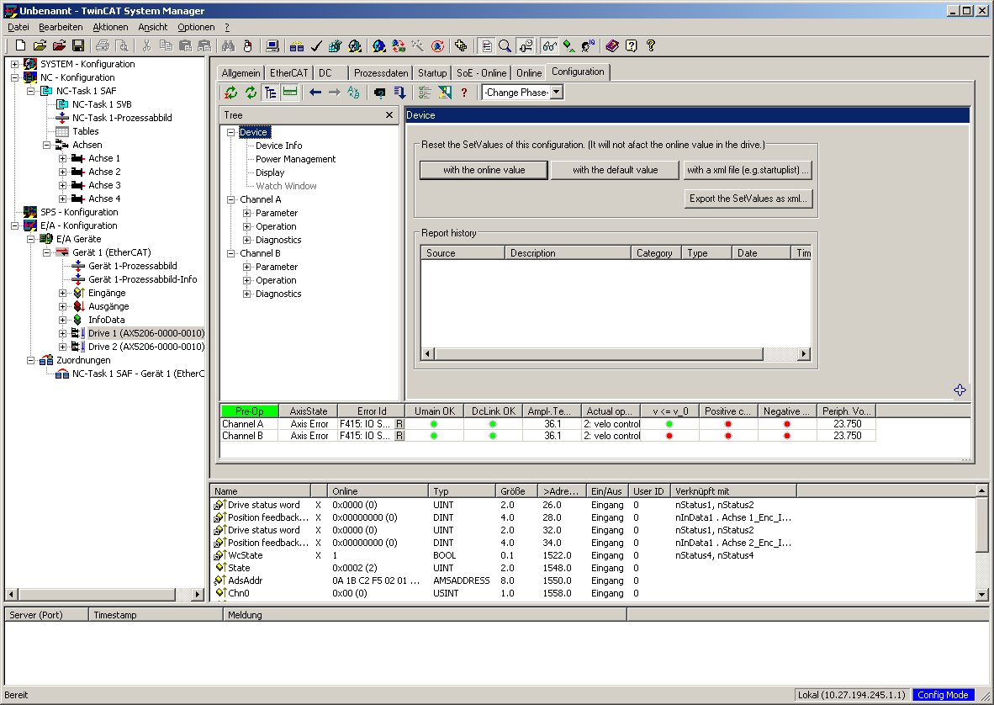The height and width of the screenshot is (705, 994).
Task: Click the yellow plus-shaped icon in main toolbar
Action: [x=461, y=45]
